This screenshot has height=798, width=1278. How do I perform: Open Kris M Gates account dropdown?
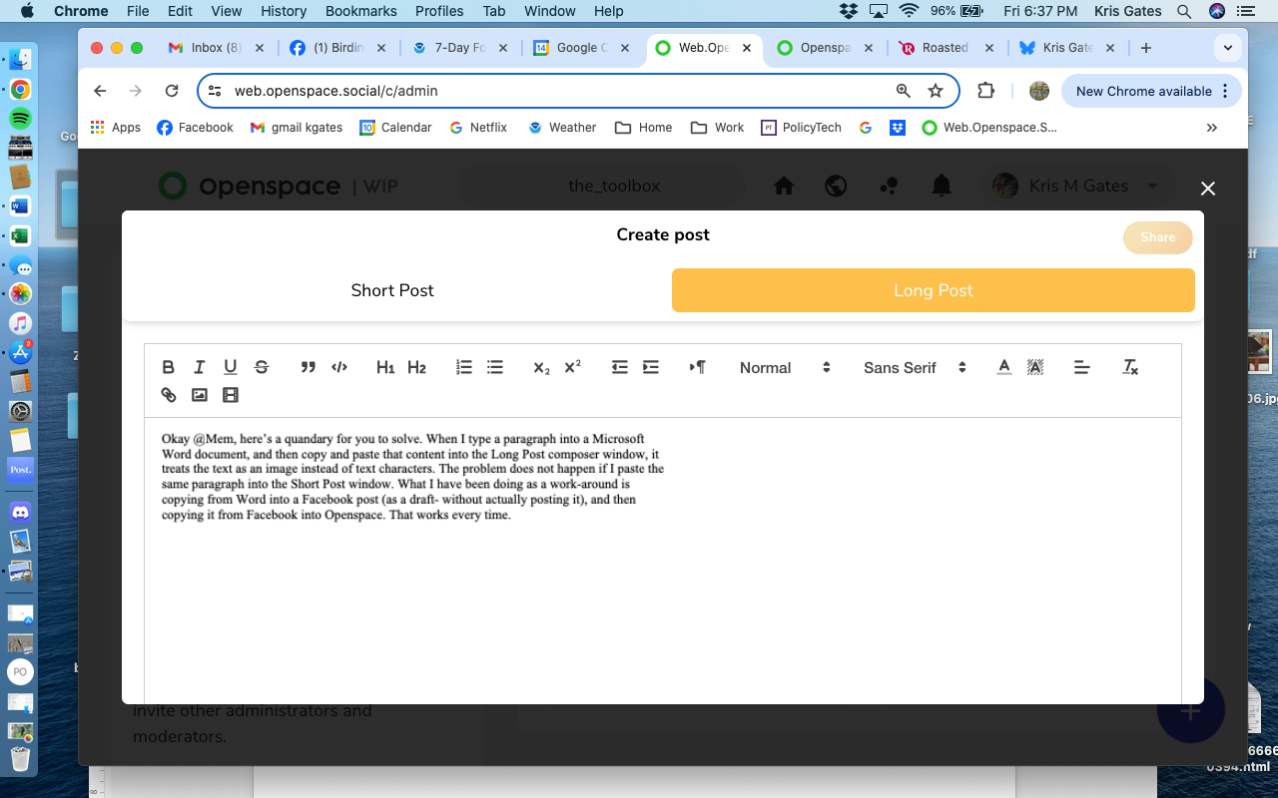(x=1076, y=186)
